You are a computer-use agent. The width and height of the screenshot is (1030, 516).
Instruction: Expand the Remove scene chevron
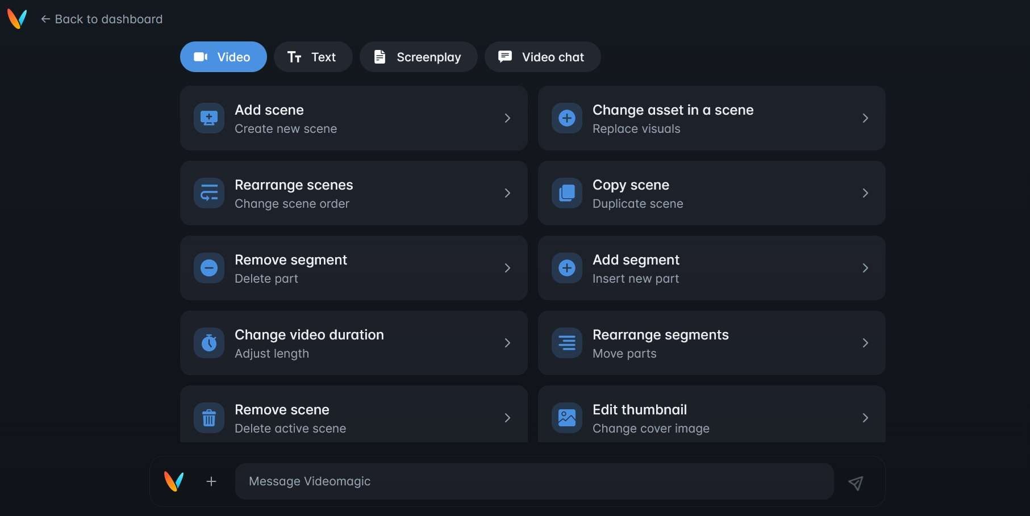point(507,418)
